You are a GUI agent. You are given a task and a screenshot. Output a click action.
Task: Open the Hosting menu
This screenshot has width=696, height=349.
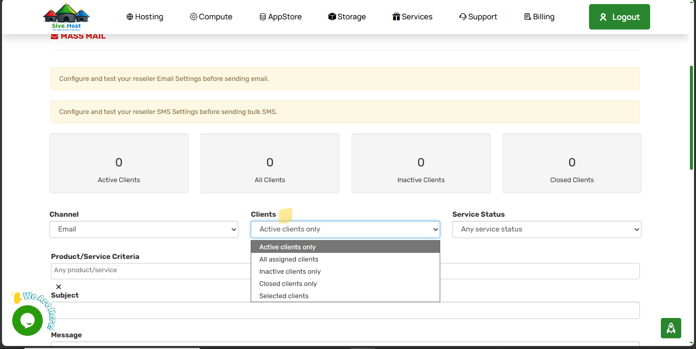(145, 17)
